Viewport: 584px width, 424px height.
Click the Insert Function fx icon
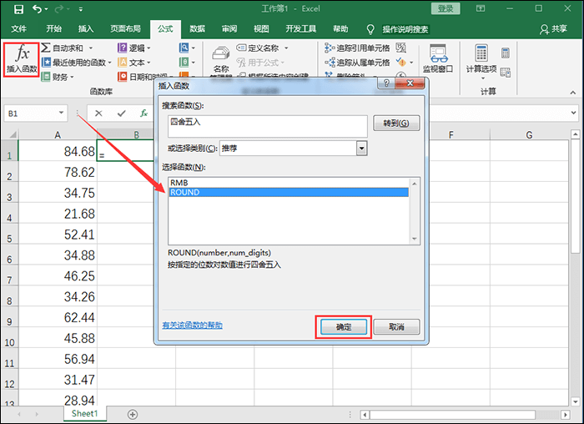coord(21,59)
